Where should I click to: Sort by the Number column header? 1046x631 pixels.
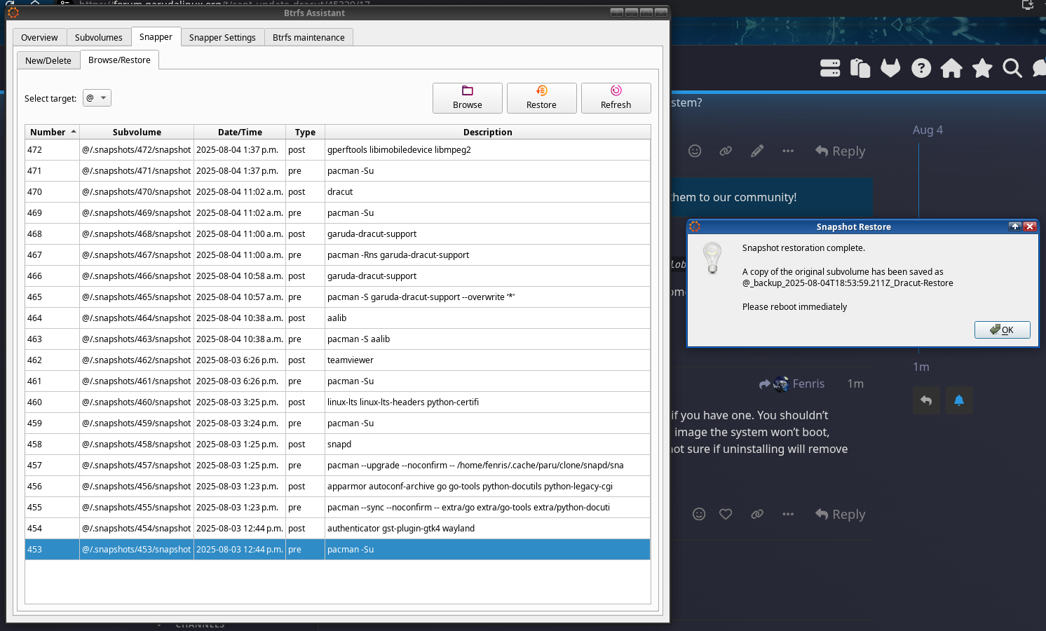53,132
